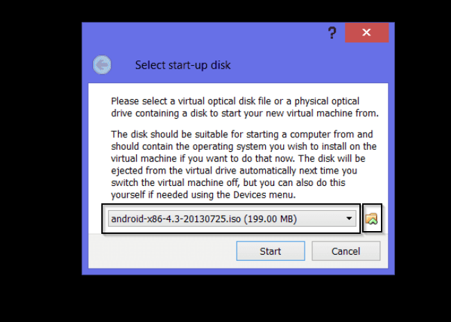Screen dimensions: 451x322
Task: Select the android-x86-4.3-20130725.iso combo box
Action: [232, 219]
